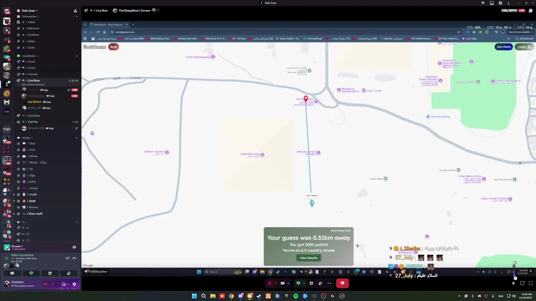
Task: Click Login button in WorldGuessr
Action: click(x=524, y=47)
